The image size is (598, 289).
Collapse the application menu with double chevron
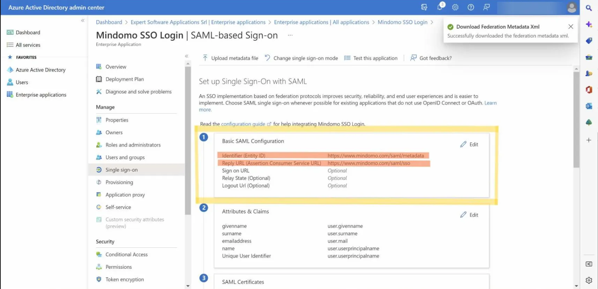[x=187, y=56]
